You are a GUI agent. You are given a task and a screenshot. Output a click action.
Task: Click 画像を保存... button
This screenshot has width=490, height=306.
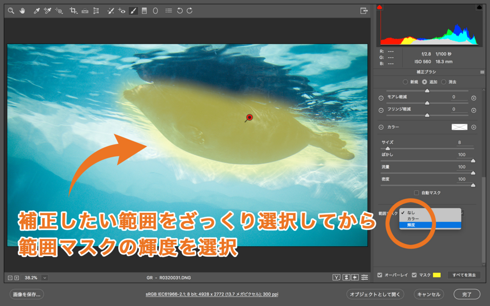pos(27,294)
